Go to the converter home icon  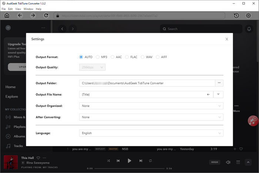tap(7, 16)
